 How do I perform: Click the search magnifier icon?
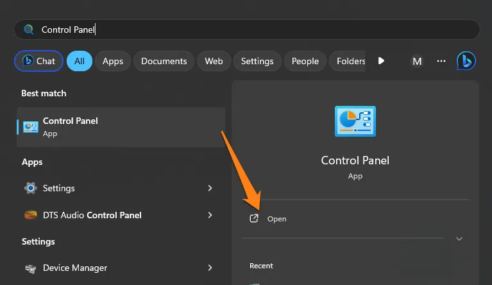click(29, 30)
